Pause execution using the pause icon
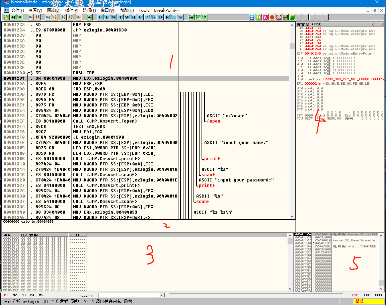Screen dimensions: 386x305 37,17
